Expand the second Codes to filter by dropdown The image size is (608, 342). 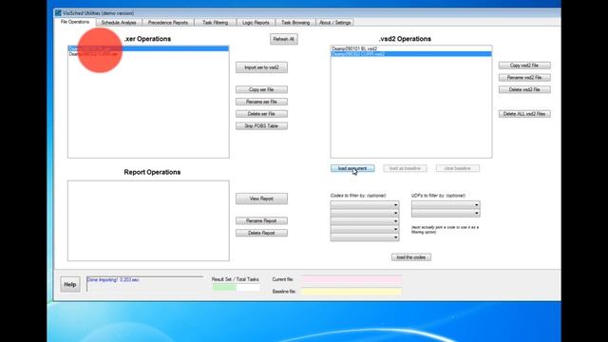coord(395,213)
